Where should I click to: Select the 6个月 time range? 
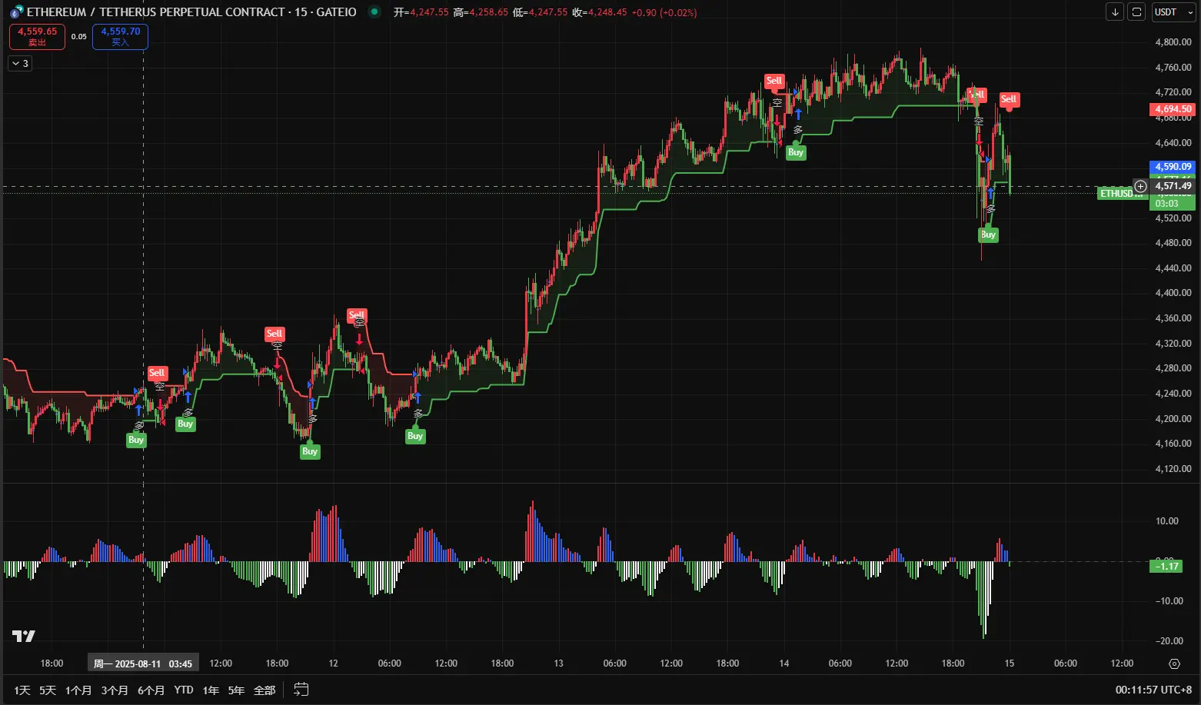(151, 690)
